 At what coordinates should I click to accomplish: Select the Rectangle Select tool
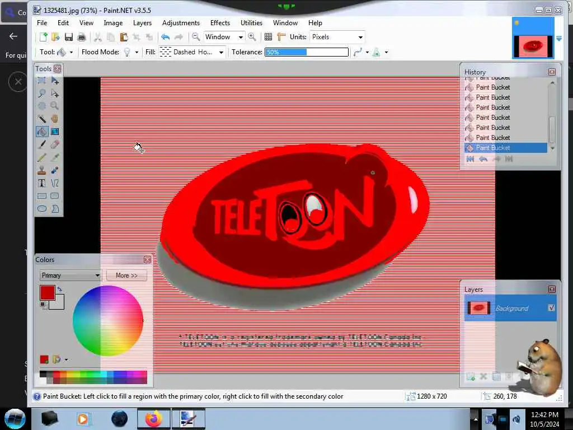(41, 81)
